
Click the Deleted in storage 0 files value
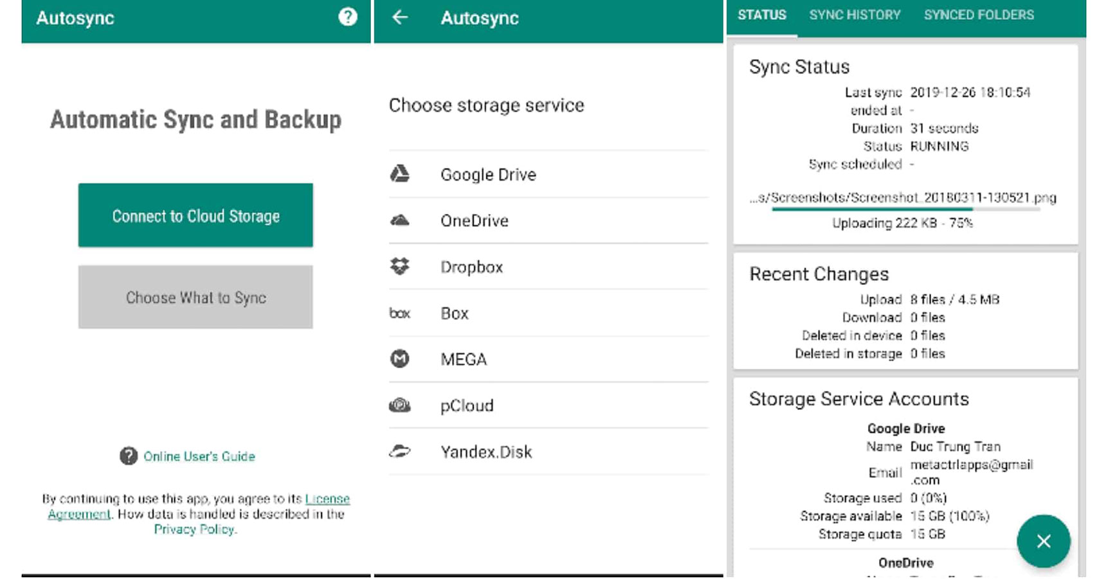point(927,353)
